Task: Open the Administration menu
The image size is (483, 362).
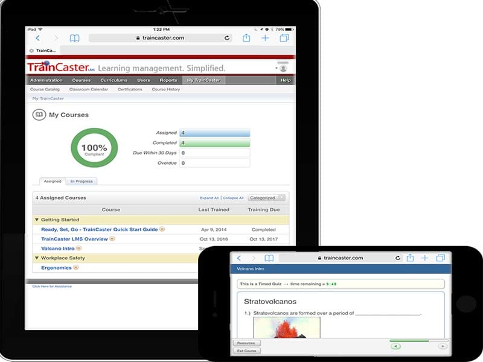Action: point(46,80)
